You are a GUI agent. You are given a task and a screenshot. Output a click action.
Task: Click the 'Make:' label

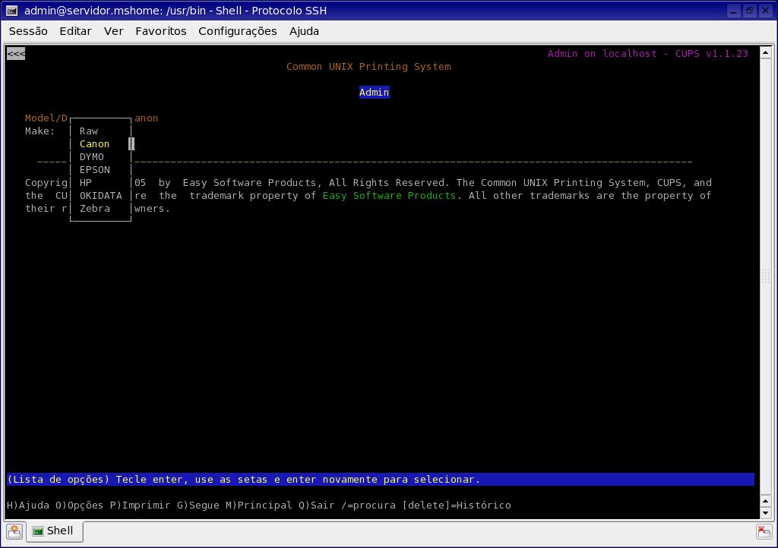[x=40, y=131]
